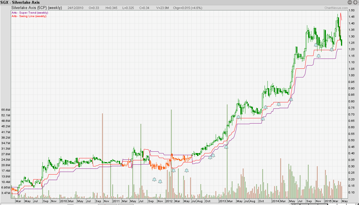Click the 6.95M volume axis label
Image resolution: width=359 pixels, height=205 pixels.
coord(6,188)
